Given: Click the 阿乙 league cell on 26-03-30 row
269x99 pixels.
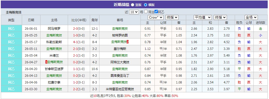Looking at the screenshot, I should [11, 89].
